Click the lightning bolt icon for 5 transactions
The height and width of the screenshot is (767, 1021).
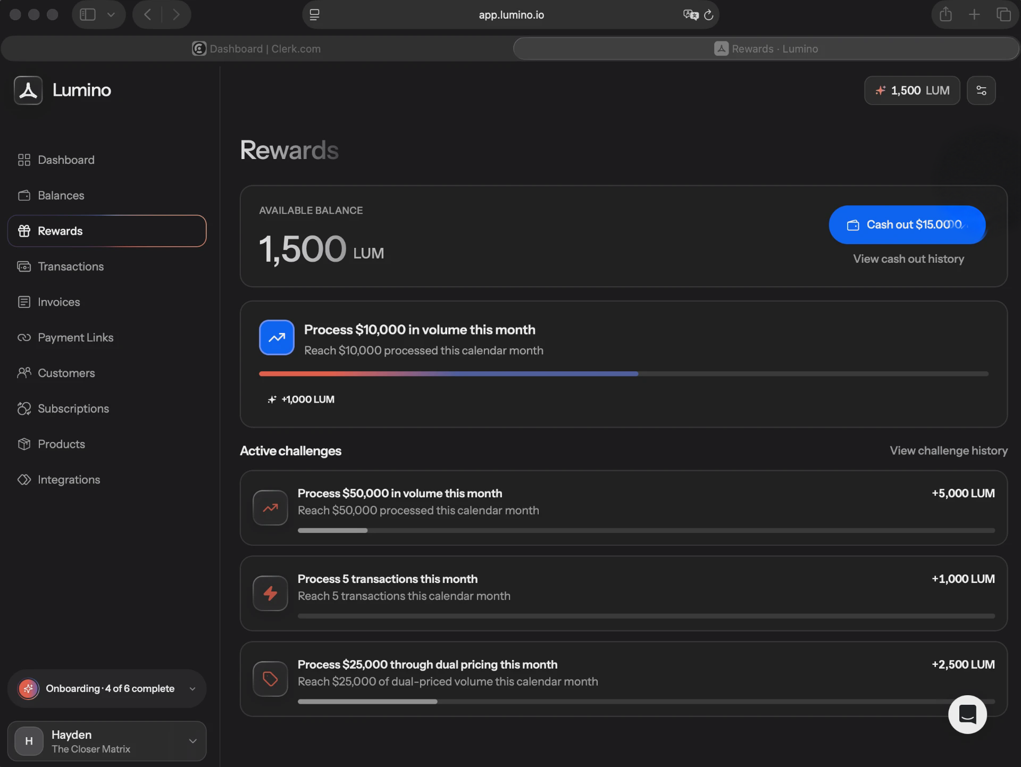click(x=270, y=593)
